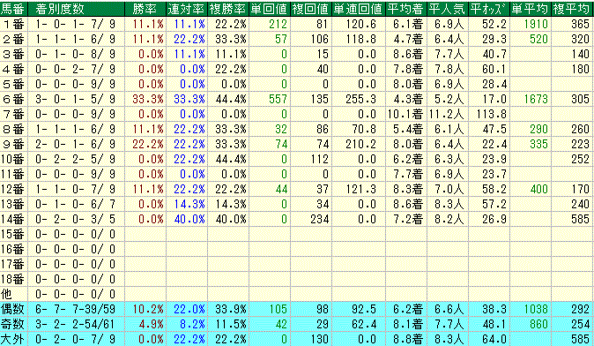Select the 14番 row label
The height and width of the screenshot is (346, 594).
12,219
